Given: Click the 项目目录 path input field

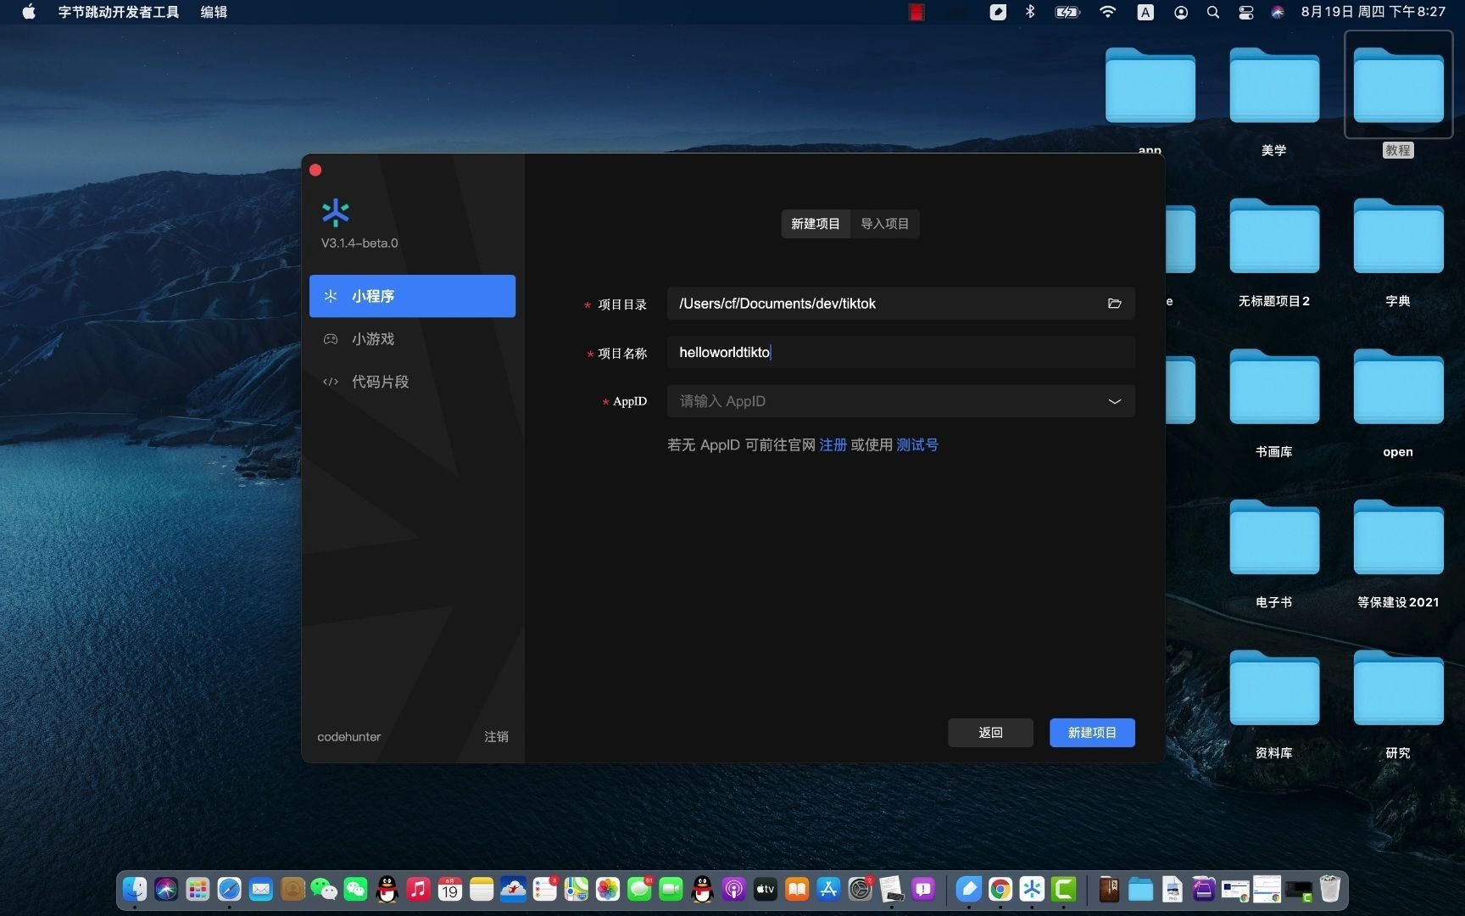Looking at the screenshot, I should (x=900, y=304).
